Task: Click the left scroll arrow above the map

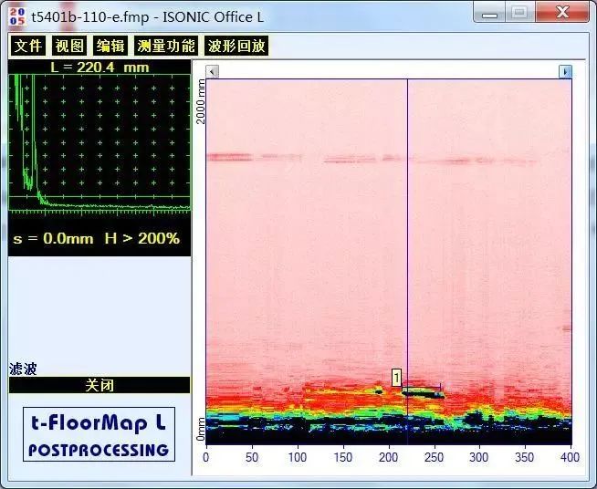Action: (x=212, y=71)
